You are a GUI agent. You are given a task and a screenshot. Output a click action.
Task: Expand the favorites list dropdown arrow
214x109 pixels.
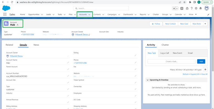(177, 8)
